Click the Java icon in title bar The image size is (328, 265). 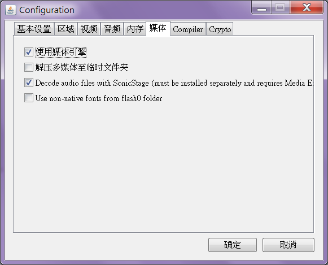pos(11,10)
